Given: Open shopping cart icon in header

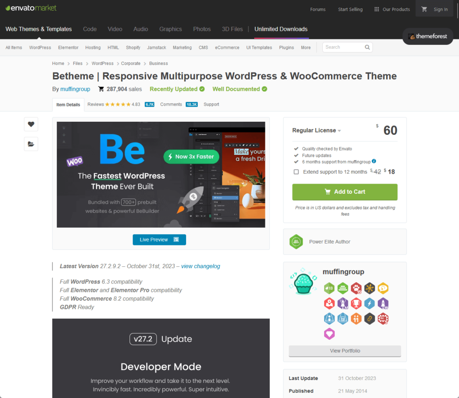Looking at the screenshot, I should click(424, 9).
